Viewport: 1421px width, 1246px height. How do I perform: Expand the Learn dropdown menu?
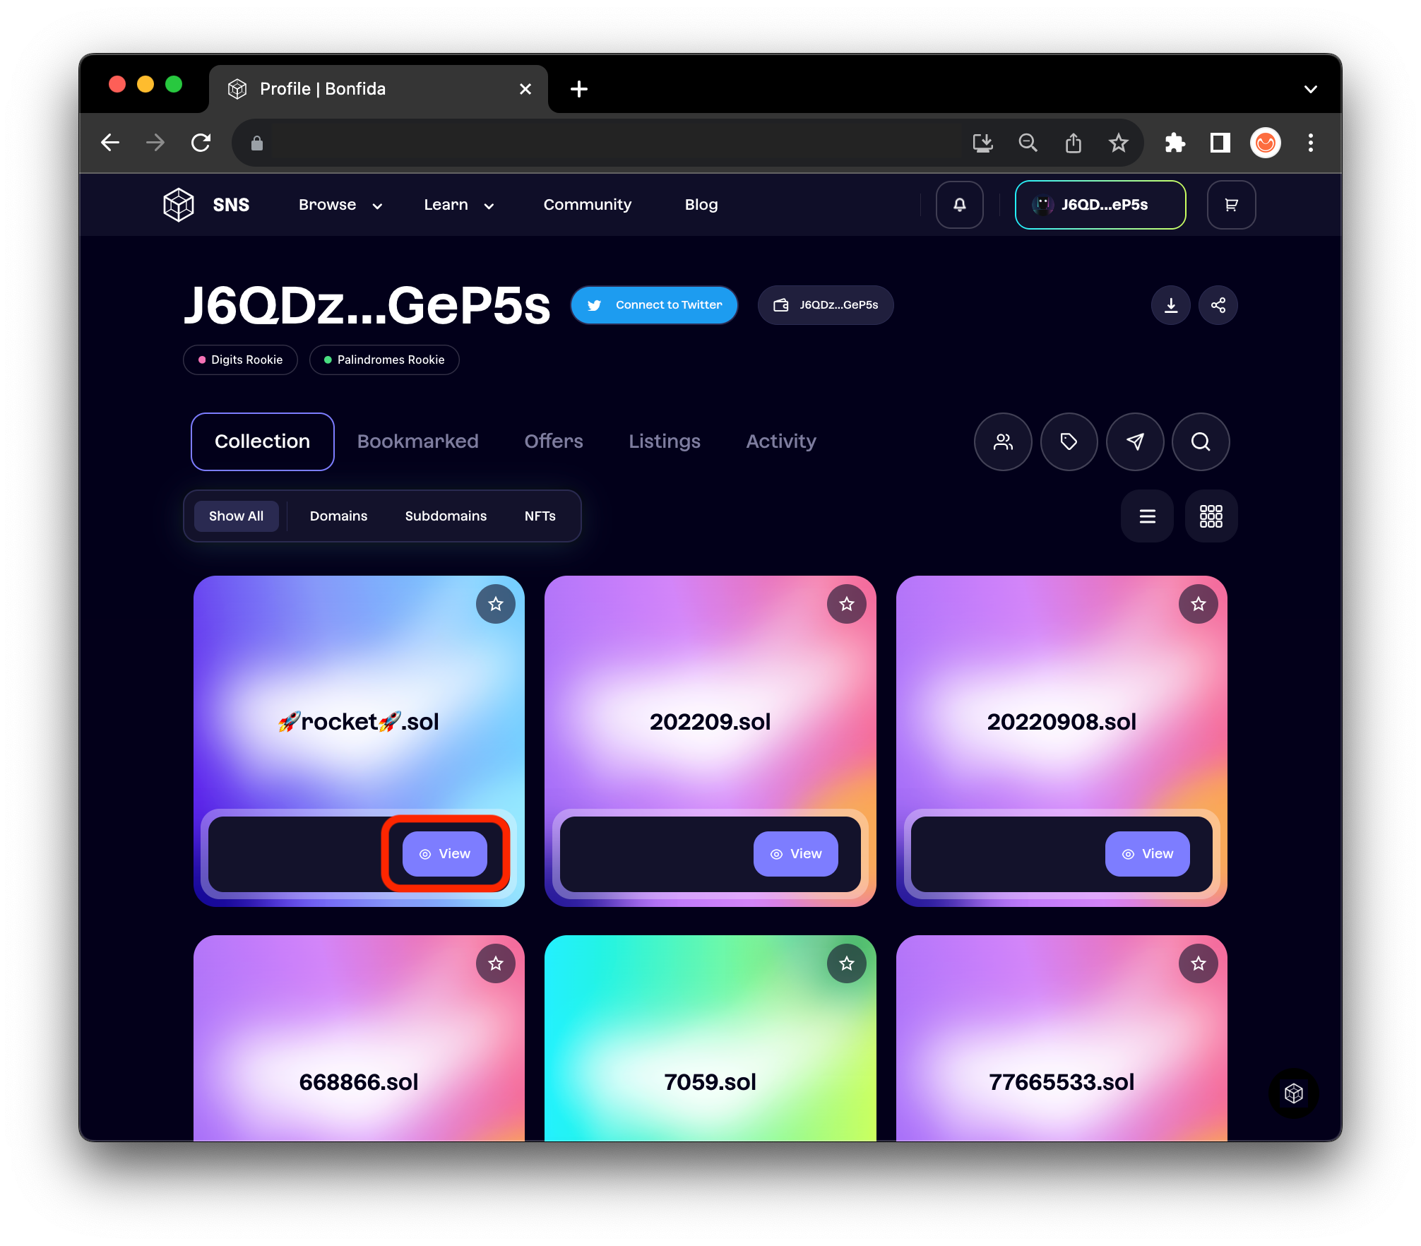[x=458, y=205]
